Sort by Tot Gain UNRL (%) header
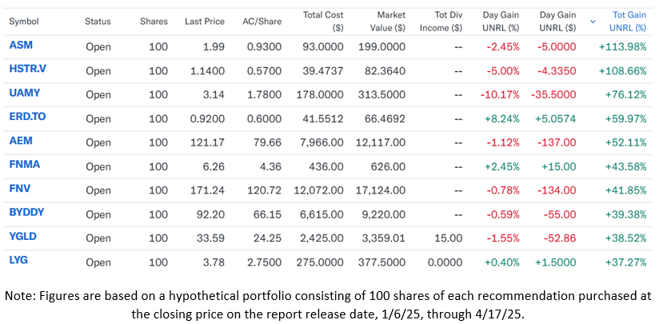Screen dimensions: 663x324 629,21
